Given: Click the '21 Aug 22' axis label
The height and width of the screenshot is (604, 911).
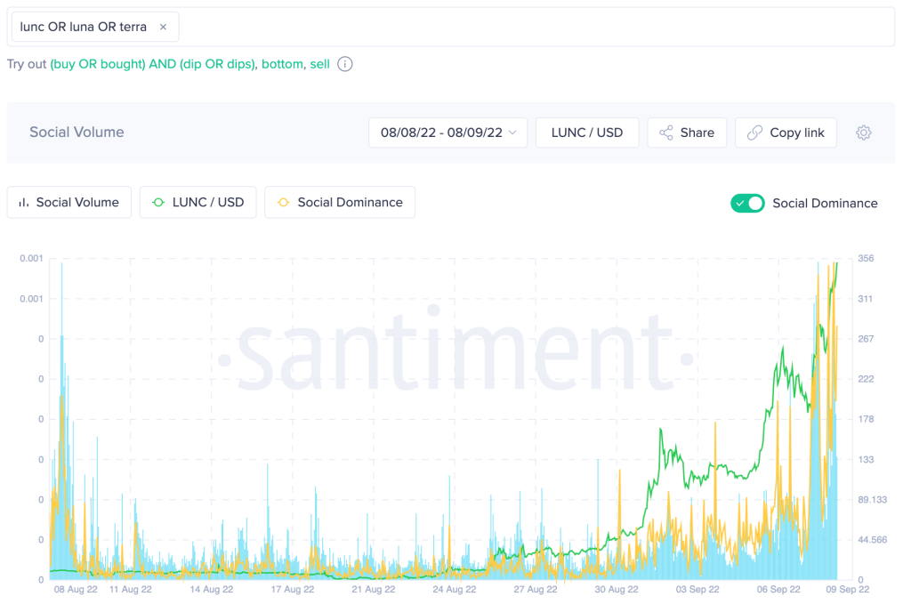Looking at the screenshot, I should coord(373,590).
